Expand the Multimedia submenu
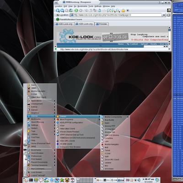Viewport: 183px width, 183px height. pos(41,119)
